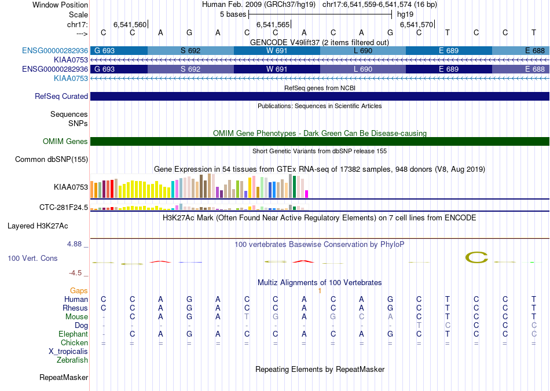The image size is (550, 391).
Task: Click the 'H3K27Ac Mark' track title
Action: [320, 217]
